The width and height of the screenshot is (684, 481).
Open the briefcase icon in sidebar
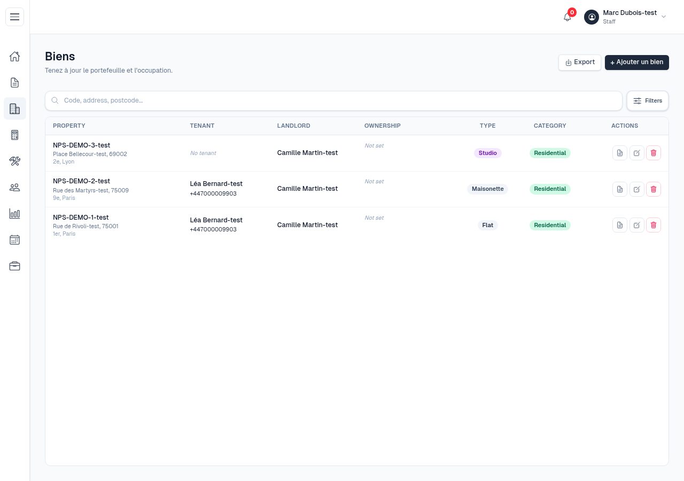14,266
